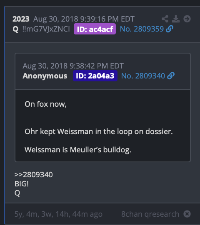Image resolution: width=200 pixels, height=225 pixels.
Task: Download post 2023 with the download icon
Action: [176, 19]
